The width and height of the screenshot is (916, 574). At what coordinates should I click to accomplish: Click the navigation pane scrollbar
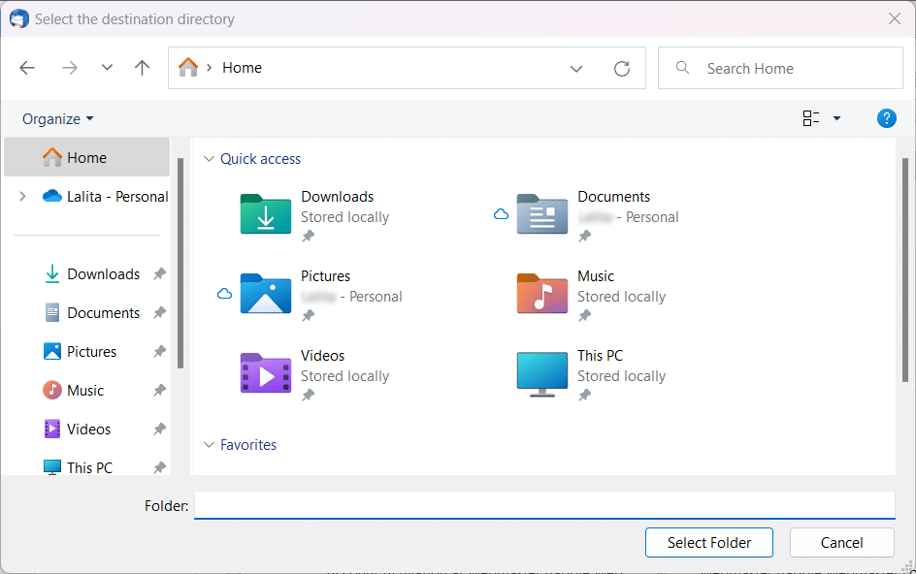click(180, 263)
